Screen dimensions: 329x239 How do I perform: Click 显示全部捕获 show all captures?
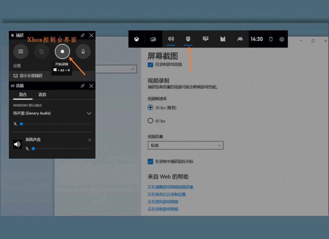coord(28,76)
